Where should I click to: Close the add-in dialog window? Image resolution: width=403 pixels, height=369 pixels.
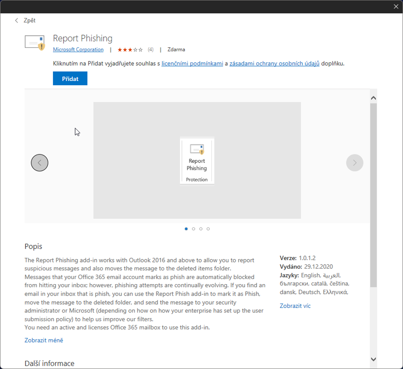coord(396,6)
